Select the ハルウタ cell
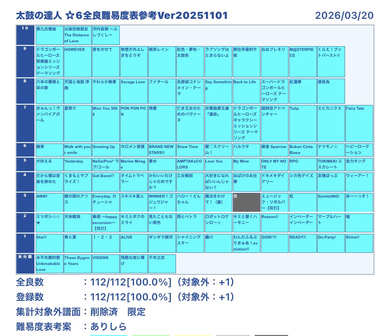This screenshot has height=336, width=390. tap(246, 150)
